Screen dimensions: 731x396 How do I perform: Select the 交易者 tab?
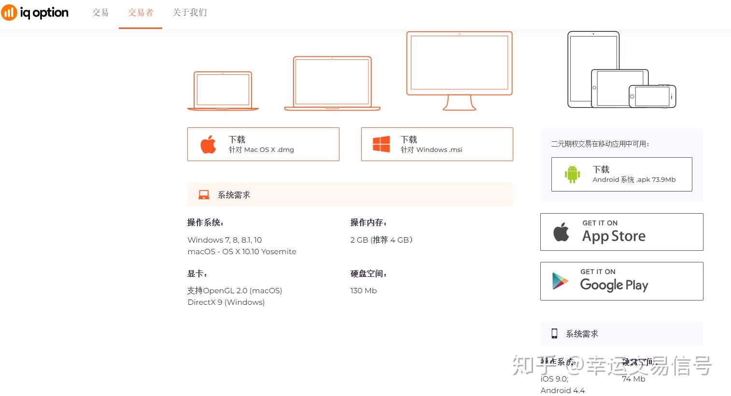(141, 13)
